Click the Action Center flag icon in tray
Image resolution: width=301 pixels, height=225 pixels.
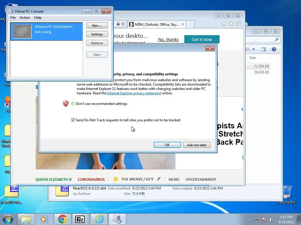(264, 220)
